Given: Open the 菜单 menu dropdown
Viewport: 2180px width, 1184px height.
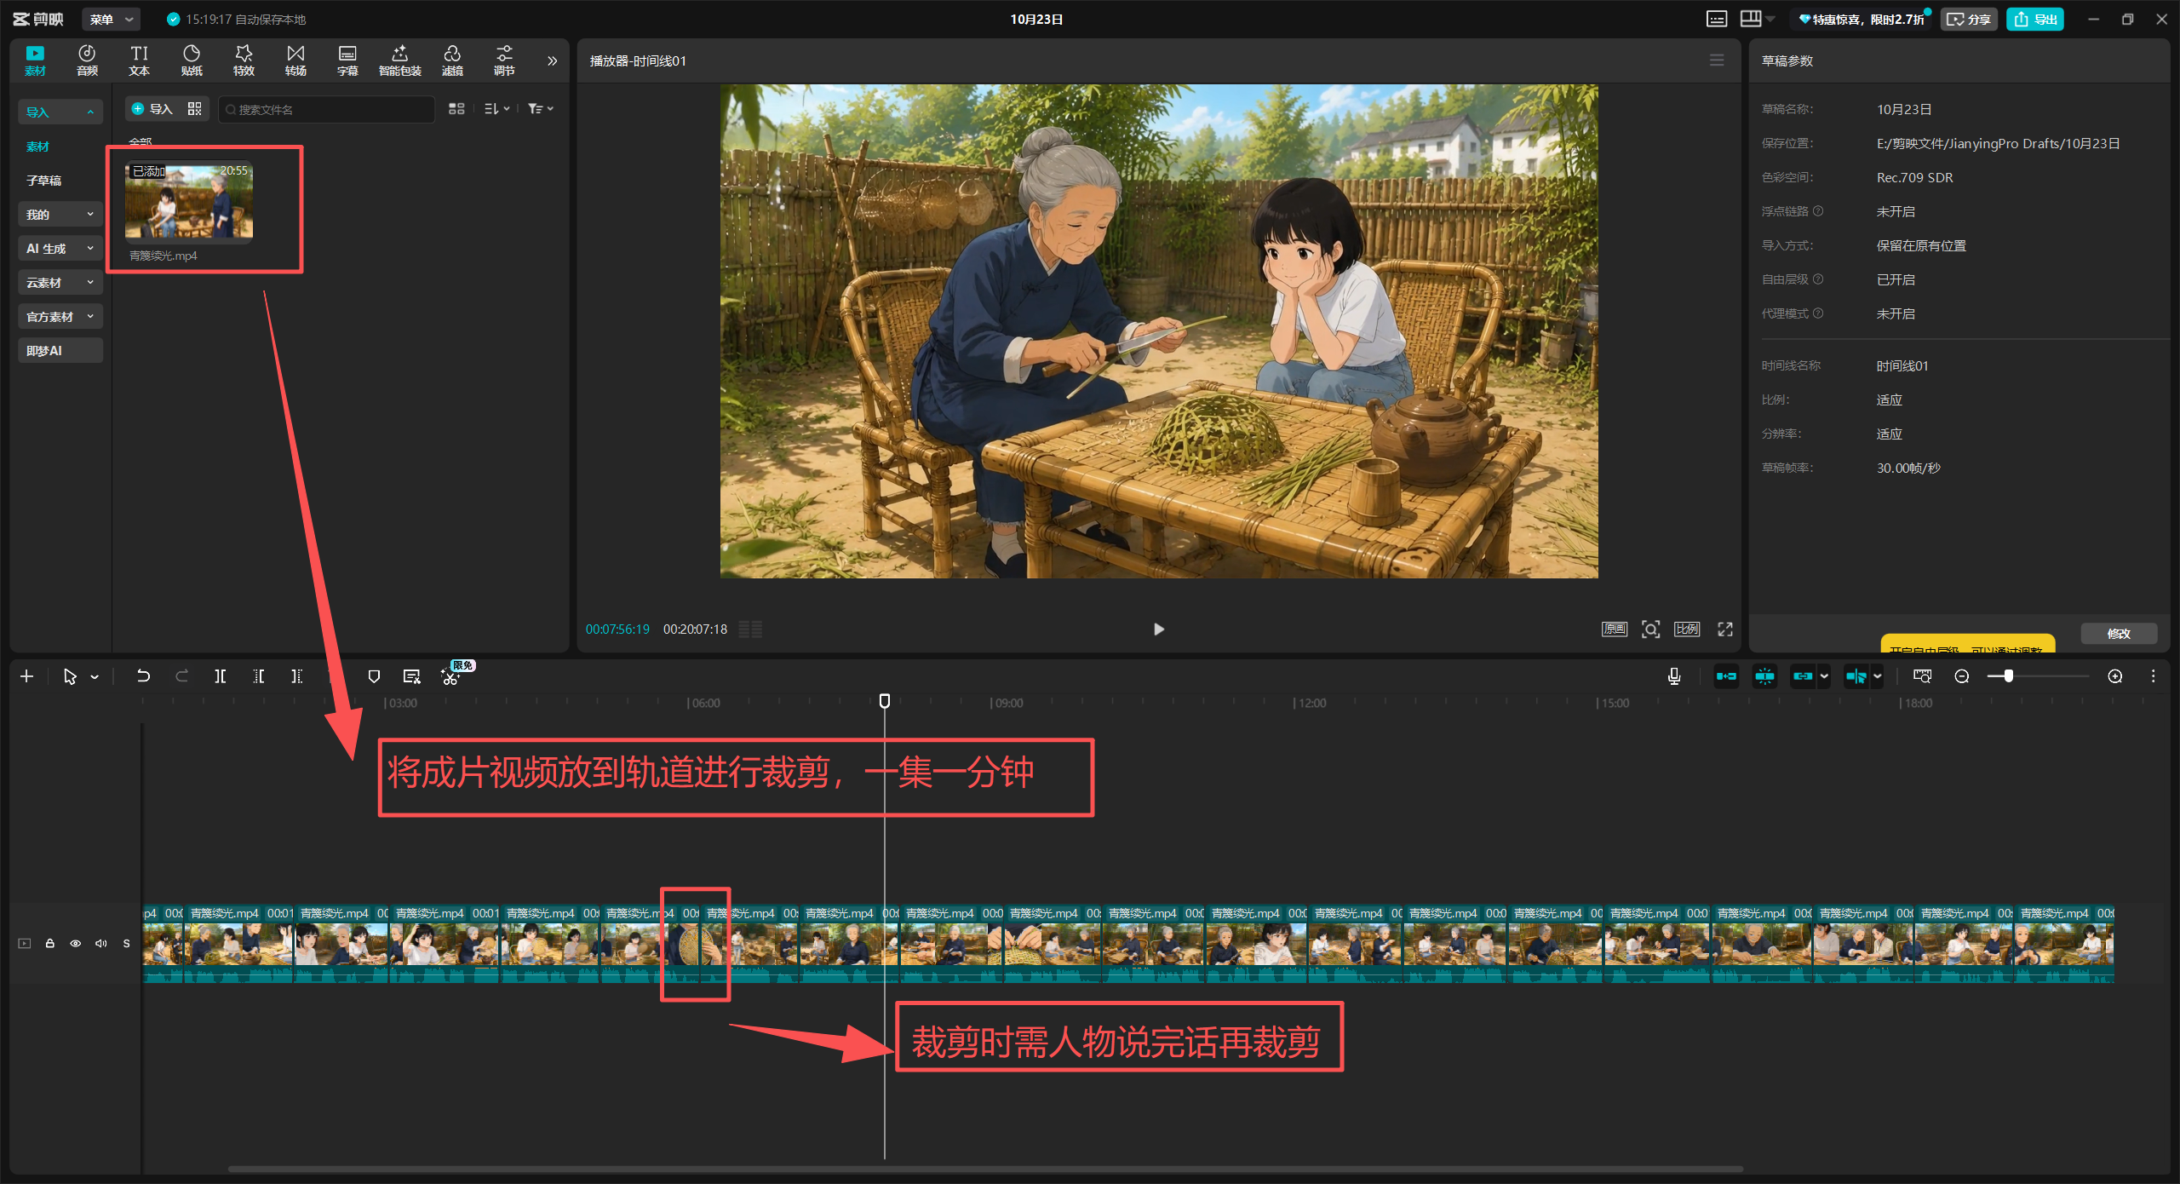Looking at the screenshot, I should tap(112, 19).
